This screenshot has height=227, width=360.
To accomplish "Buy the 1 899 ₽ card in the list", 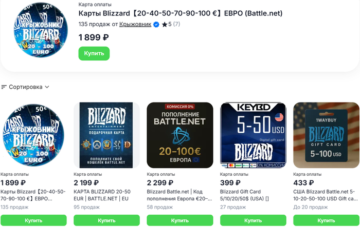I will click(x=34, y=220).
